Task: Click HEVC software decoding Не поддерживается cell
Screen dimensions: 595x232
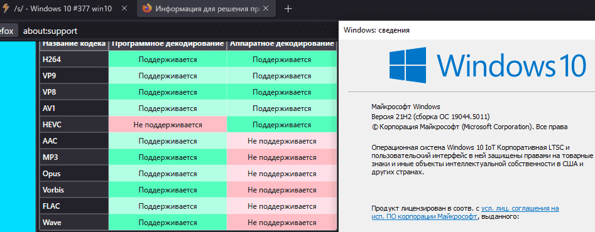Action: (x=168, y=125)
